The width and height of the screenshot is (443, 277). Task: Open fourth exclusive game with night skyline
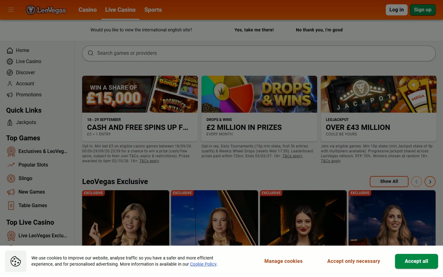pyautogui.click(x=392, y=218)
